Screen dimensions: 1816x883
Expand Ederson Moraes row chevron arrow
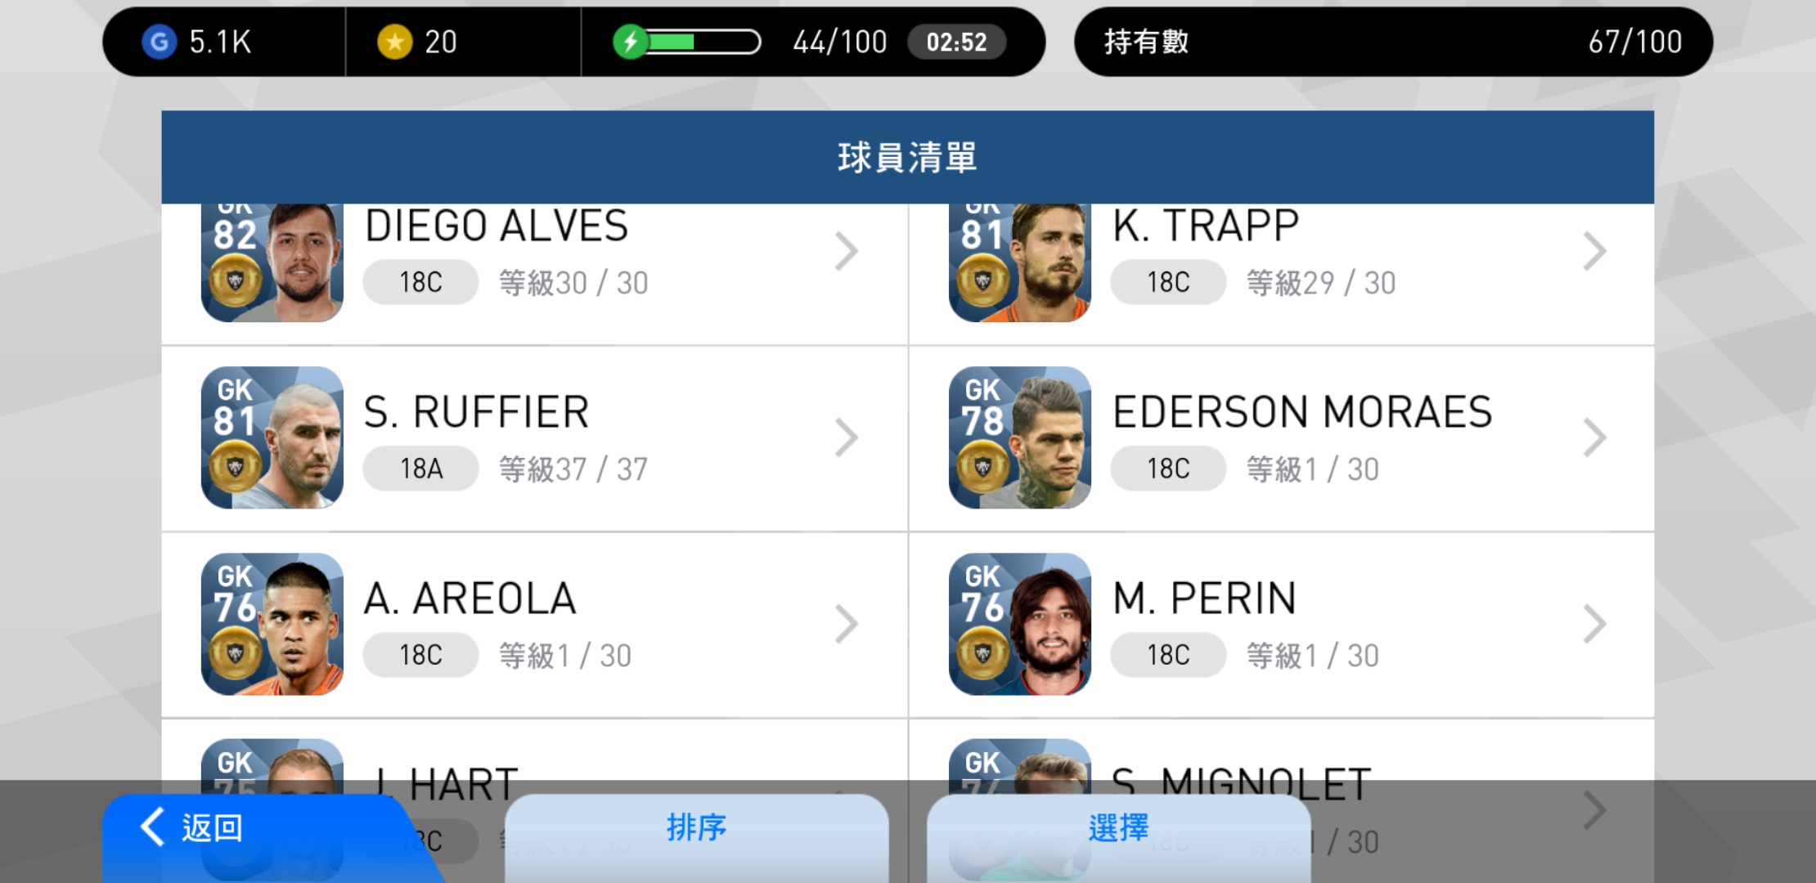click(1594, 437)
